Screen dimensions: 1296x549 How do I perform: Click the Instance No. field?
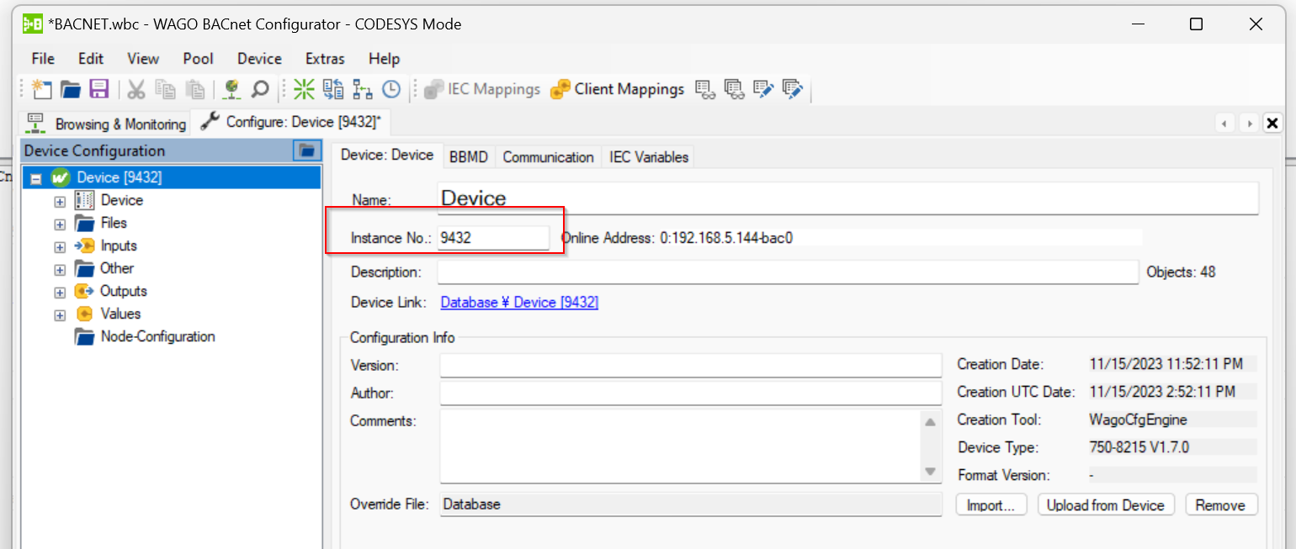(x=493, y=238)
